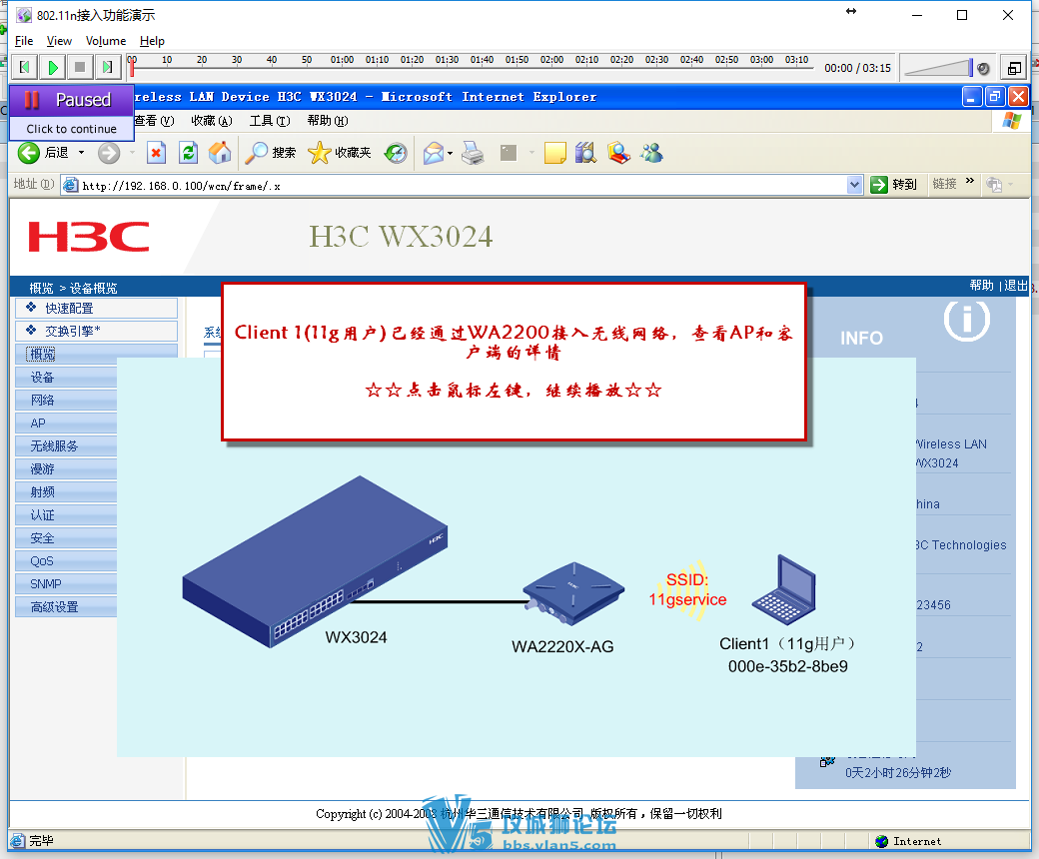The width and height of the screenshot is (1039, 859).
Task: Expand 快速配置 in sidebar
Action: (x=96, y=308)
